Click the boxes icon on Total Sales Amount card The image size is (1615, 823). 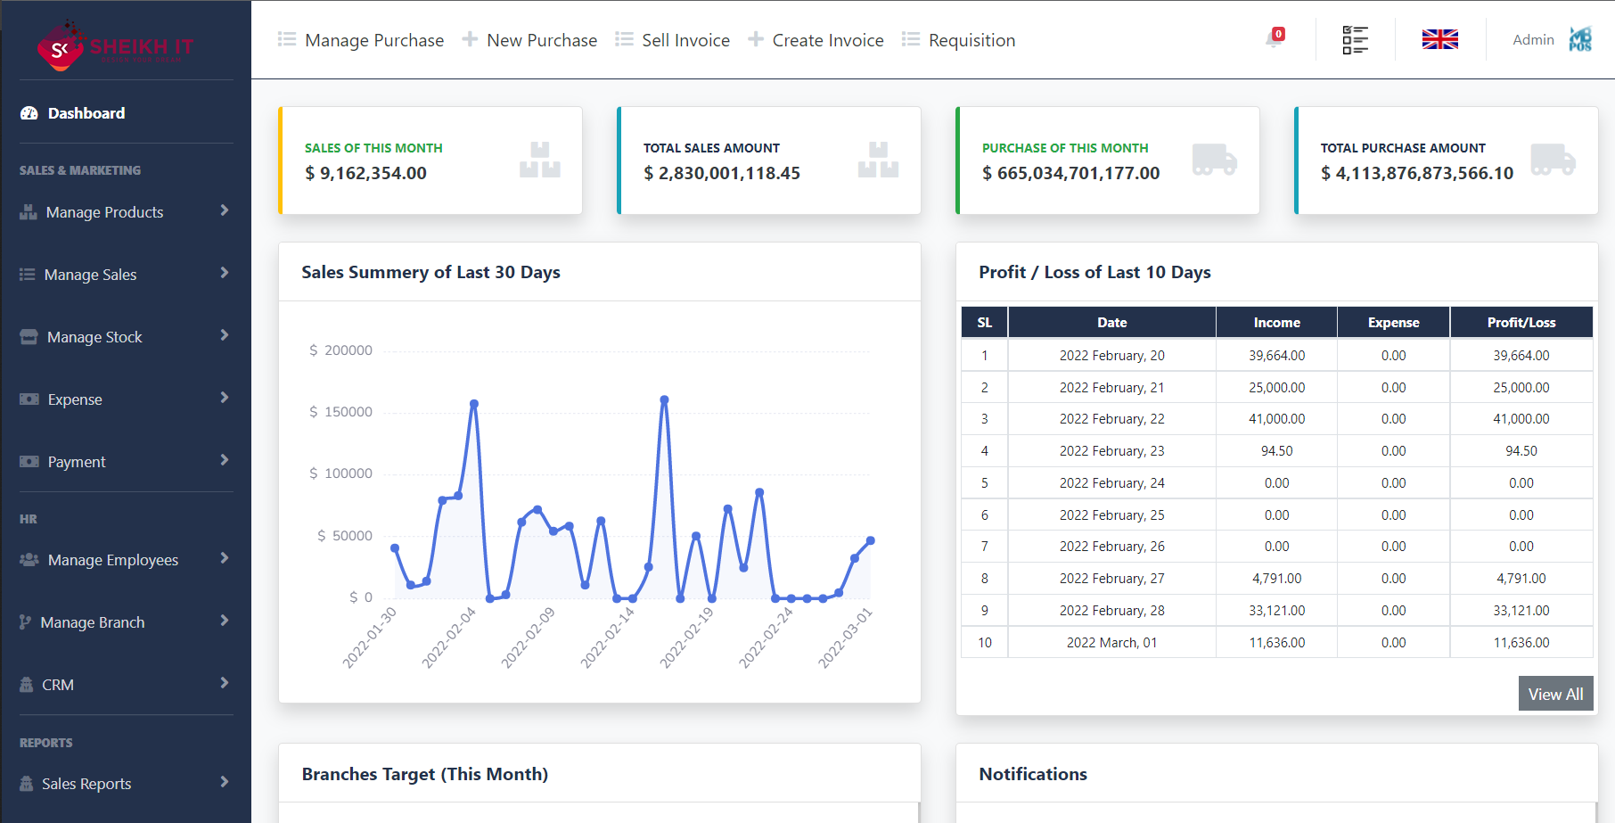[x=880, y=160]
